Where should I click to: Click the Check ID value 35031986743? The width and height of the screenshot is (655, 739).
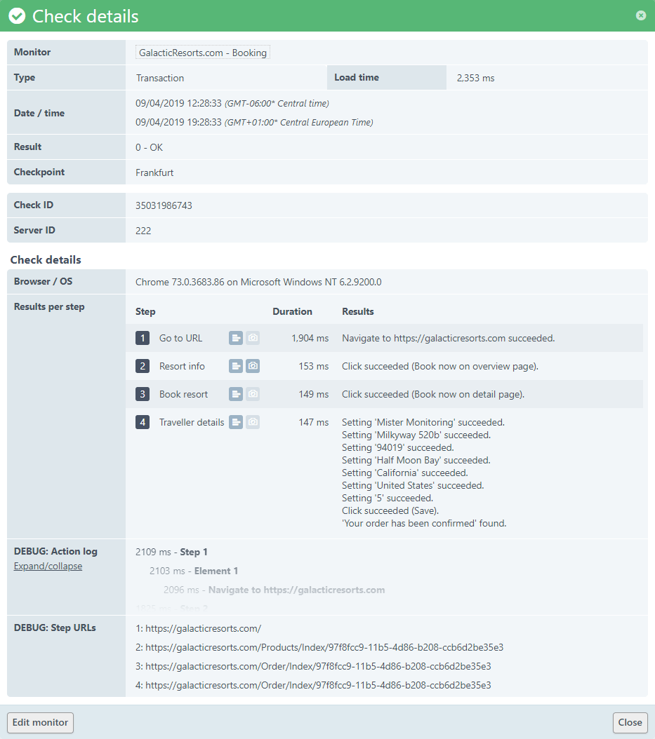164,205
